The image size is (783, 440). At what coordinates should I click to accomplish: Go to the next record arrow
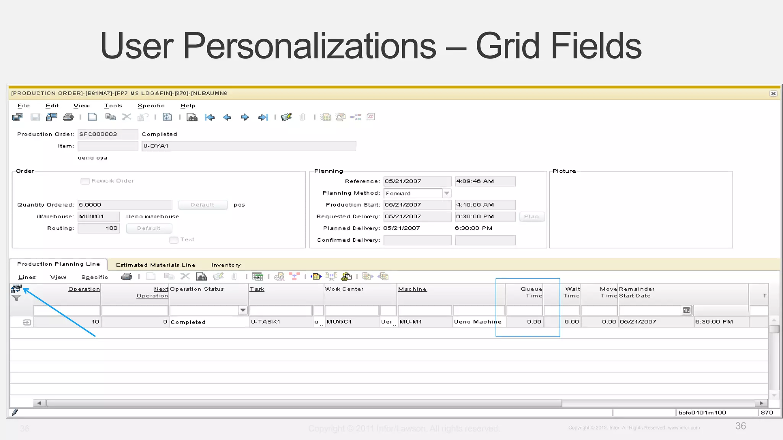245,117
